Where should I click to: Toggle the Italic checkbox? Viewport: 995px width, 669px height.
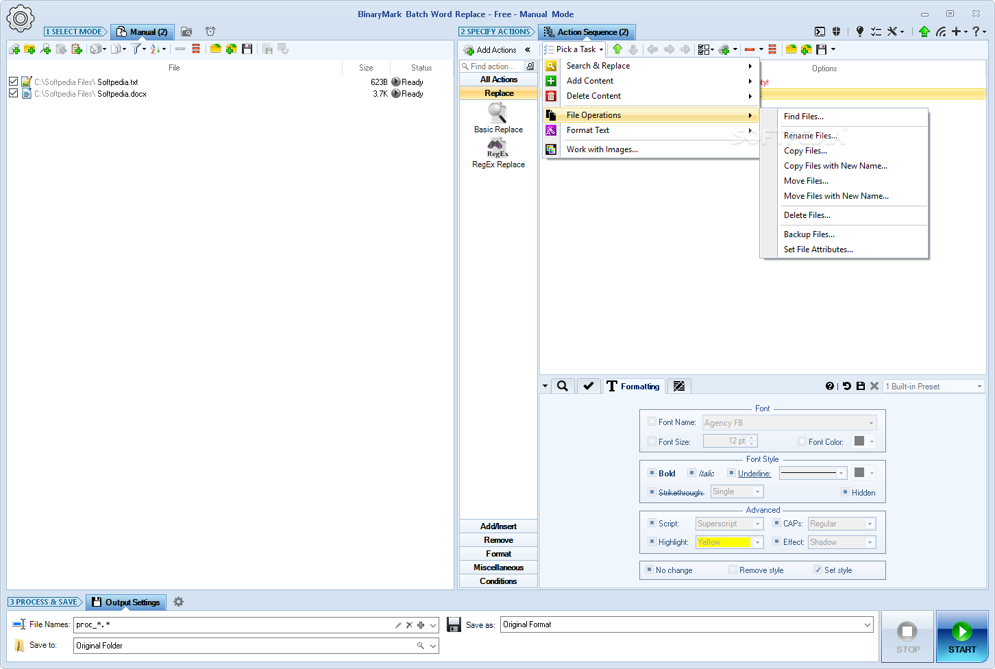click(691, 473)
